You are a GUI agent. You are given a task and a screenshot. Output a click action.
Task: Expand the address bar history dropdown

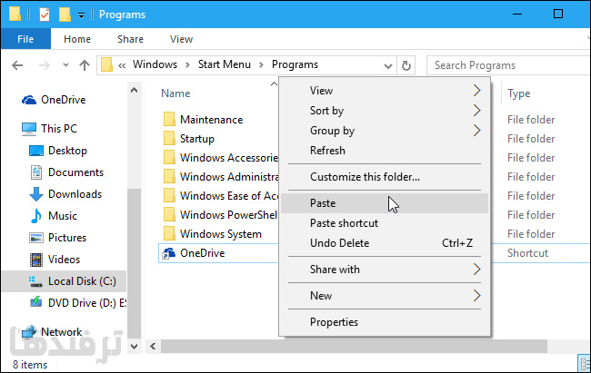(x=388, y=66)
